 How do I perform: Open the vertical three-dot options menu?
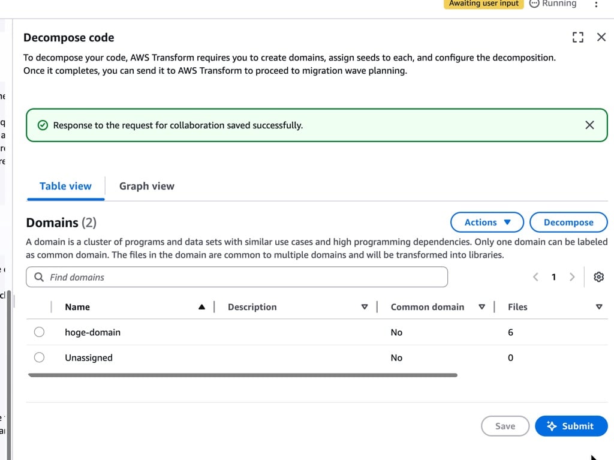click(595, 4)
